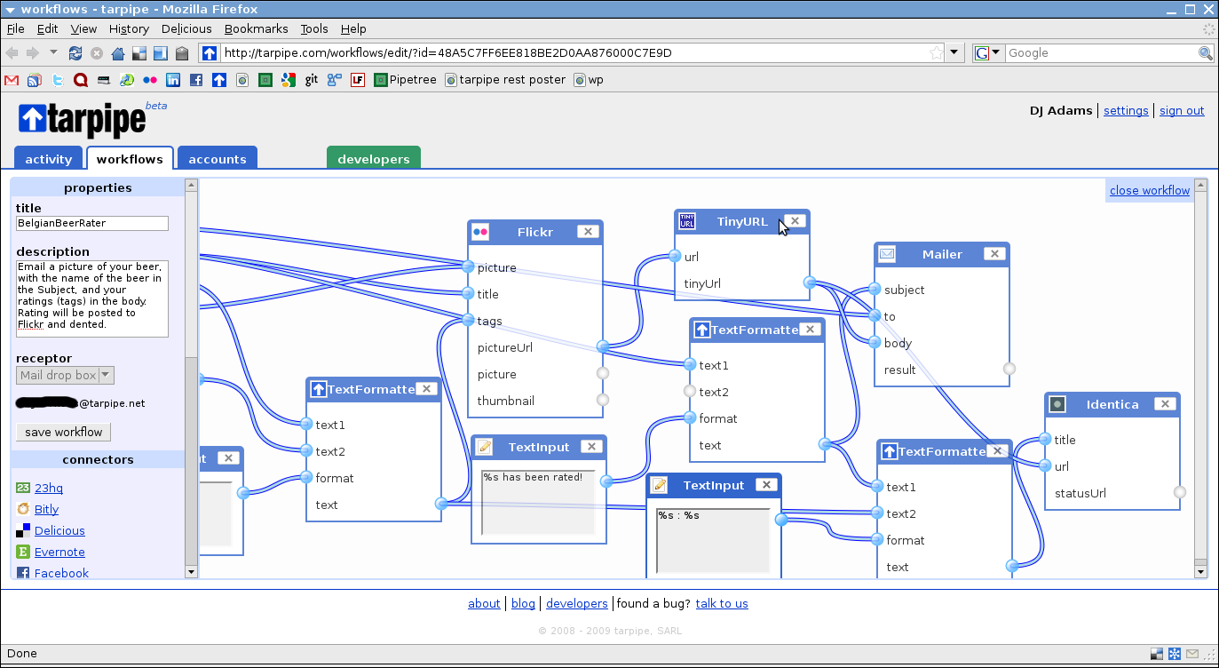Click the Flickr node icon in canvas
1219x668 pixels.
tap(480, 232)
